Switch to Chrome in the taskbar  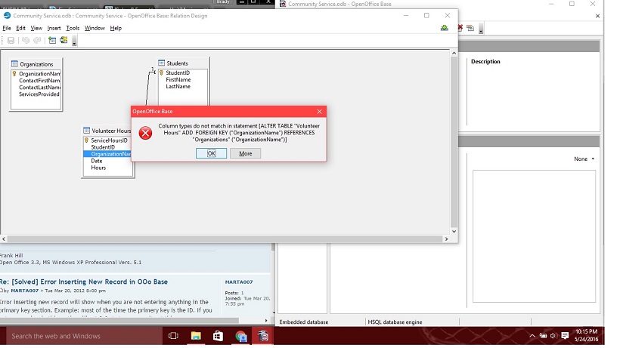tap(240, 336)
